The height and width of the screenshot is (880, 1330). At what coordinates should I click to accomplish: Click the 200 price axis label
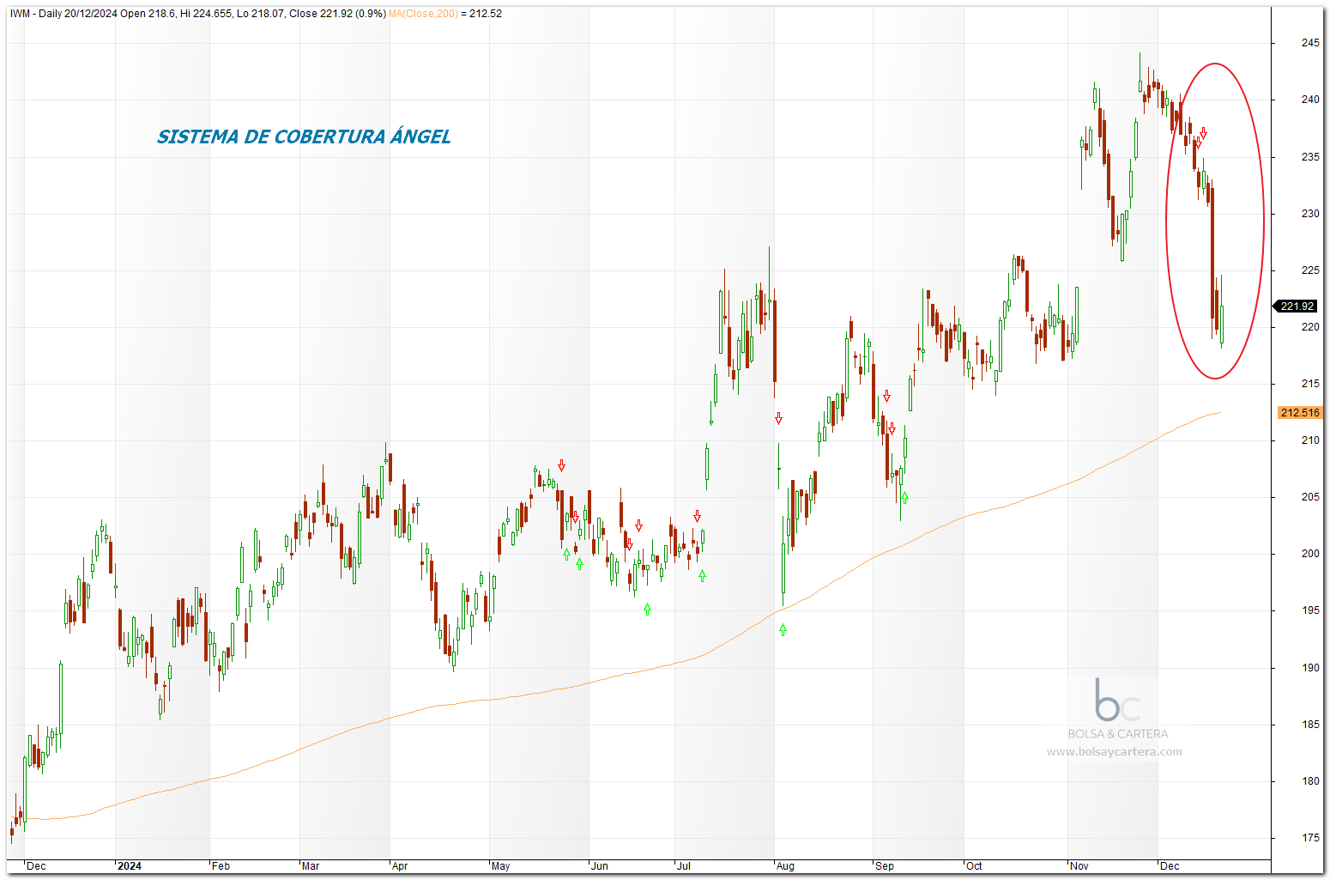pos(1310,554)
